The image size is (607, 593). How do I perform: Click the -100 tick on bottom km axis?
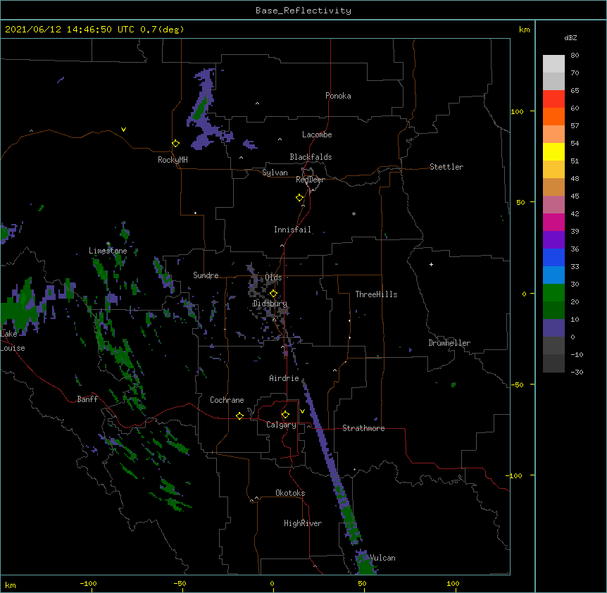pos(89,583)
